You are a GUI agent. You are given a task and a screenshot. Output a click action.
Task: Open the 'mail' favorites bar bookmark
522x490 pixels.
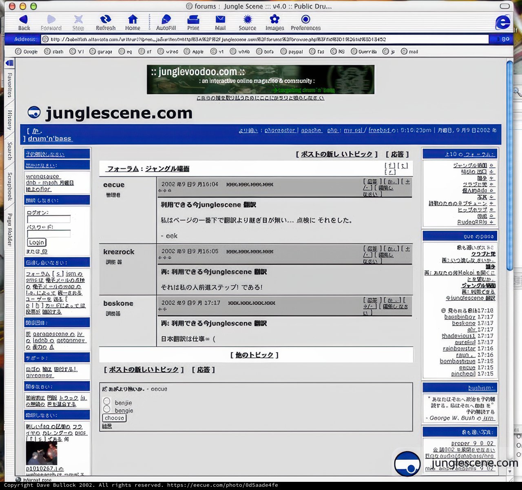click(409, 51)
